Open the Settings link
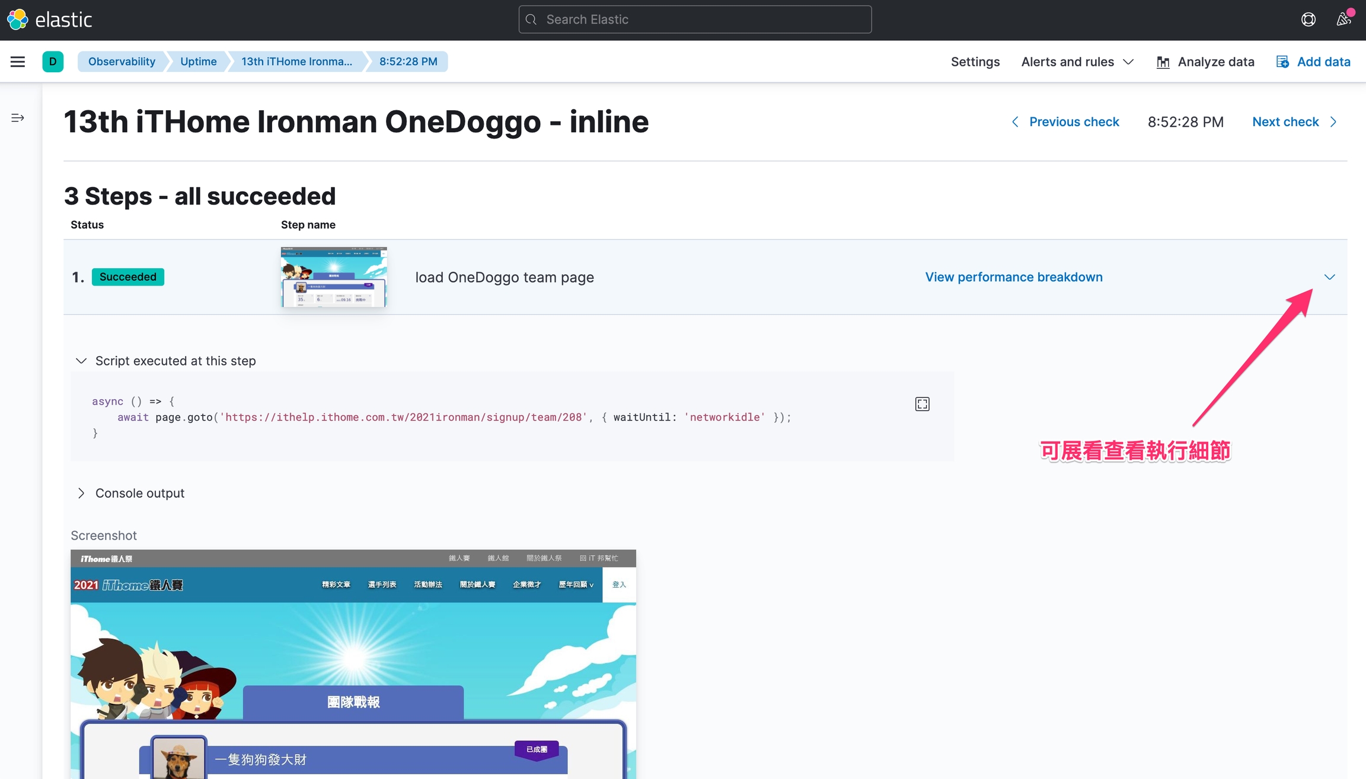Screen dimensions: 1366x779 click(975, 62)
